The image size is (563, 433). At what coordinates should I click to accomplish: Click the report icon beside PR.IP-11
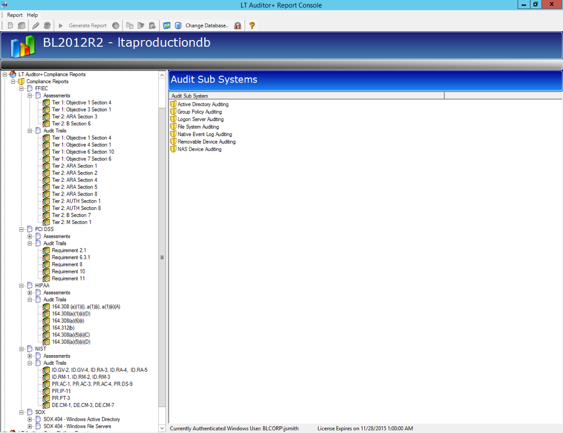[46, 391]
